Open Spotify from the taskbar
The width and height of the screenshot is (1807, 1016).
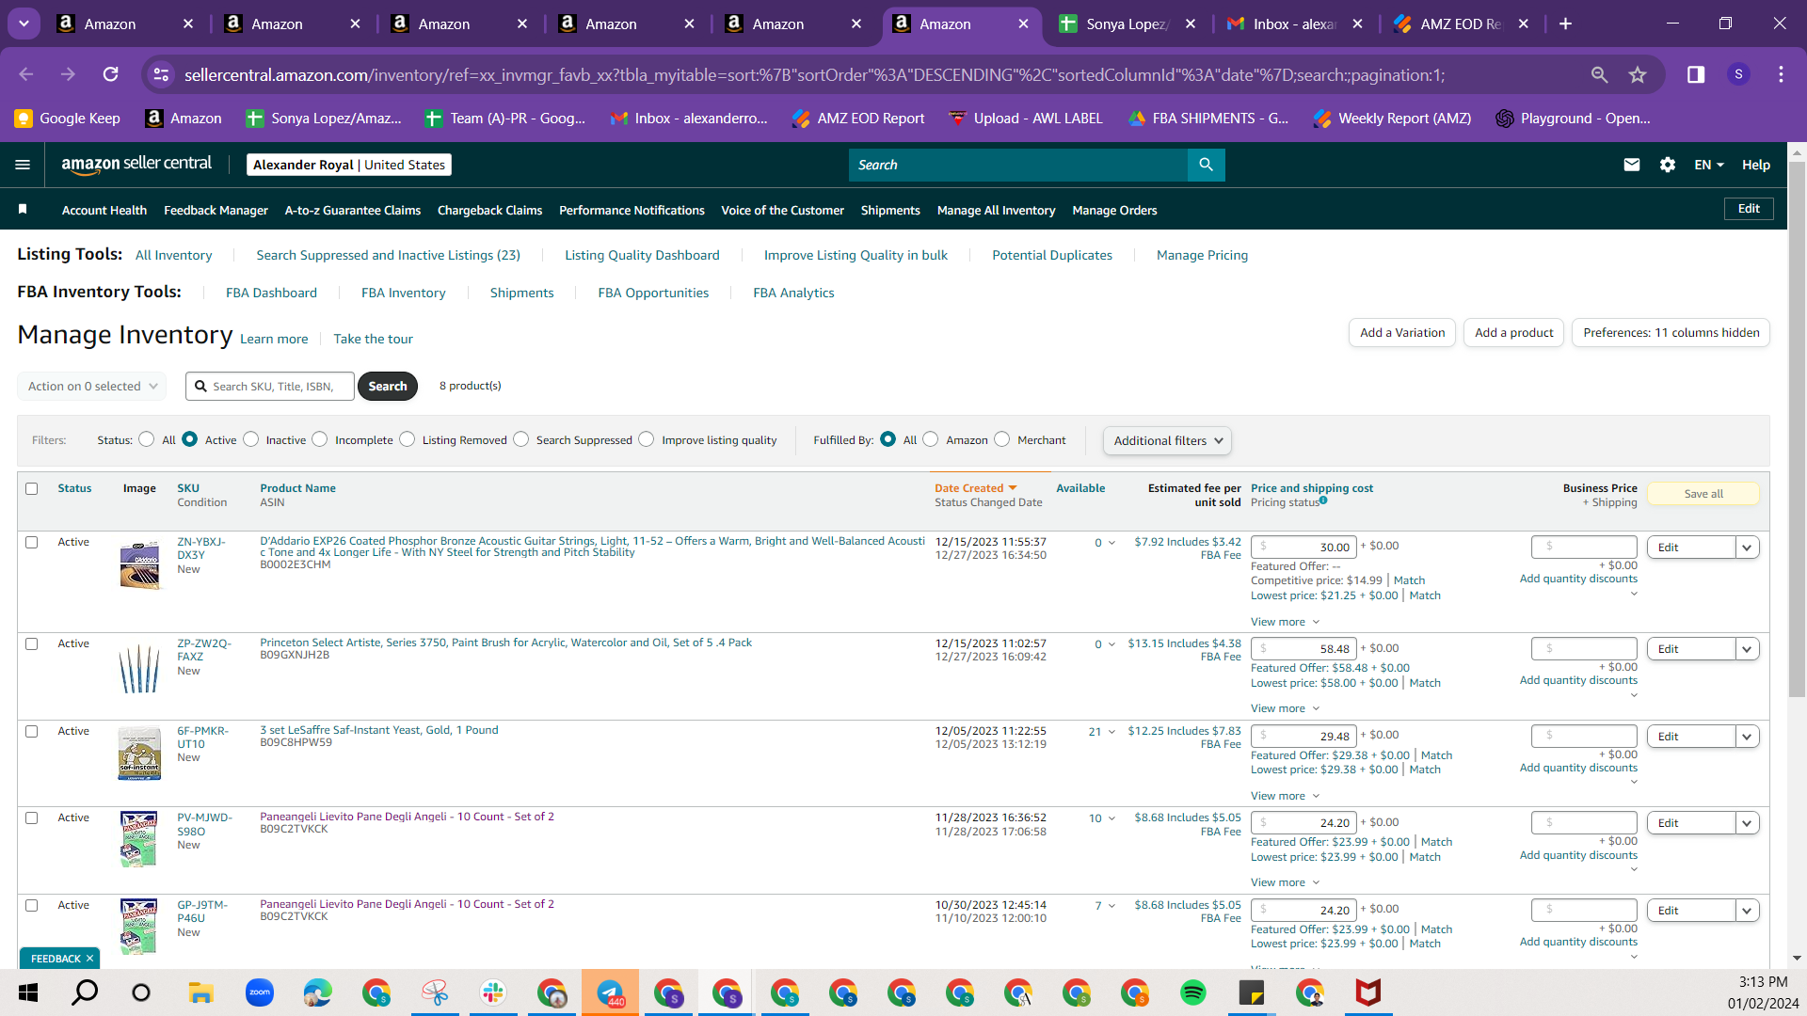point(1192,992)
